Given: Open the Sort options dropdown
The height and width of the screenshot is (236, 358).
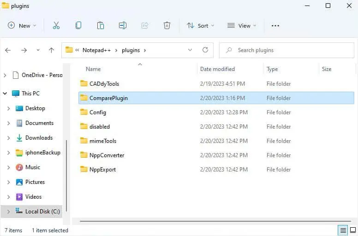Looking at the screenshot, I should (x=201, y=25).
